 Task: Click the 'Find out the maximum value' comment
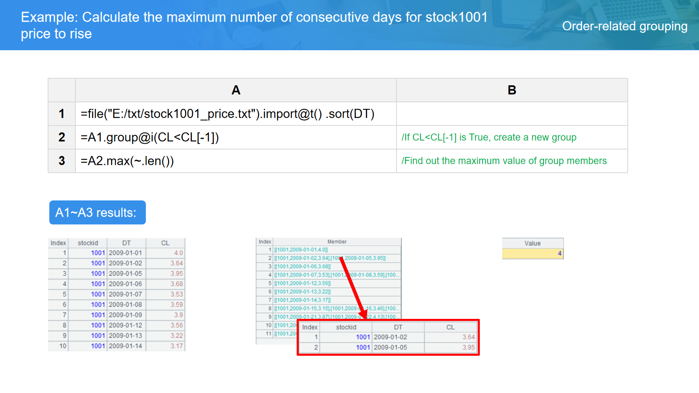click(x=504, y=161)
